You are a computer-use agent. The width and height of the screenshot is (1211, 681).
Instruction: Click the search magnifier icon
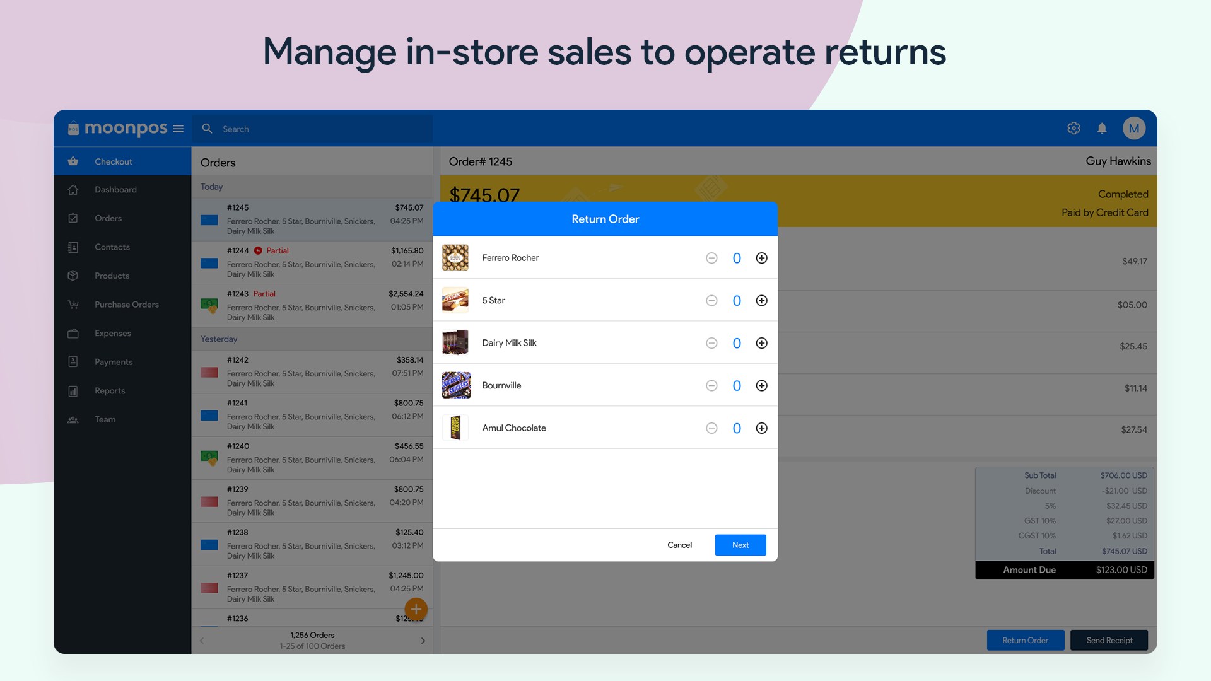207,129
